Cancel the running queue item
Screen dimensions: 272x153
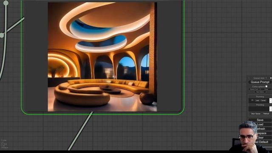263,100
